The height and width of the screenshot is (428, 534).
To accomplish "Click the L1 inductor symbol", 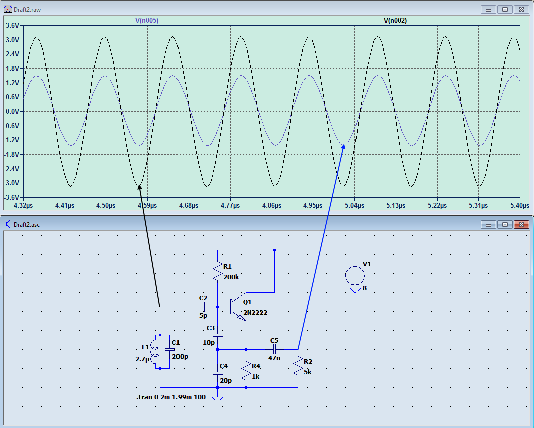I will 155,352.
